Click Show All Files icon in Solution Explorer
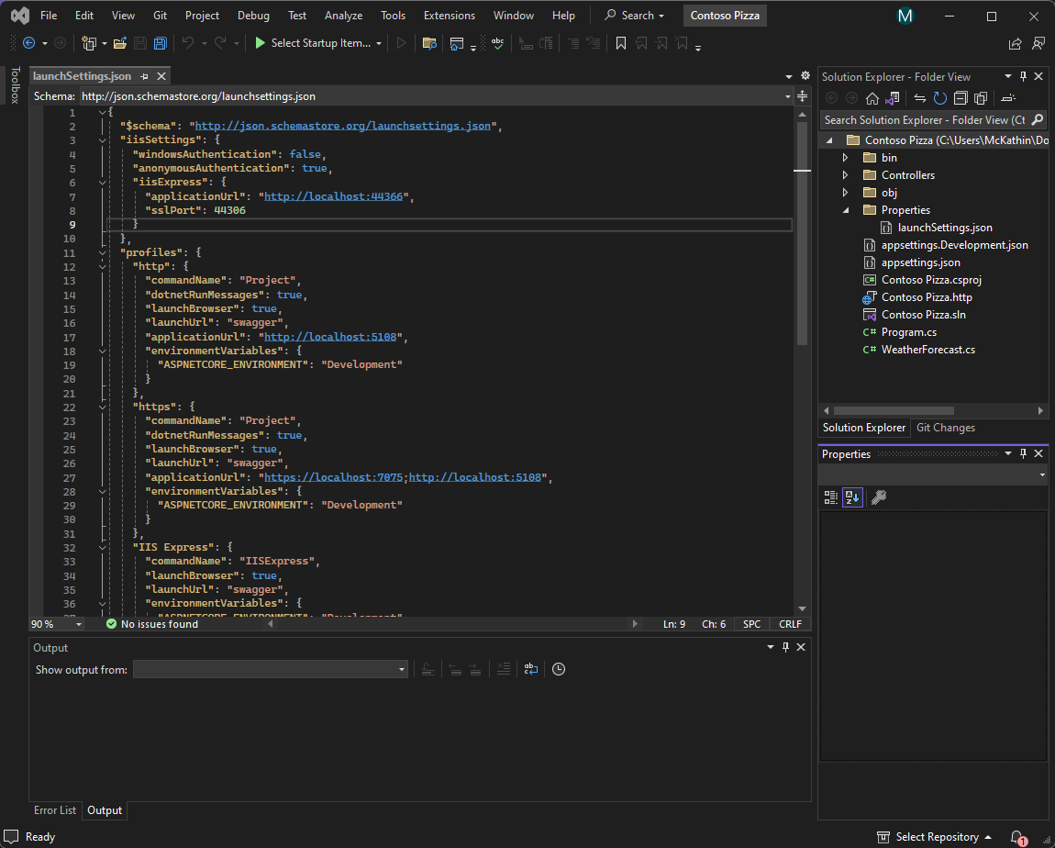The image size is (1055, 848). click(981, 98)
